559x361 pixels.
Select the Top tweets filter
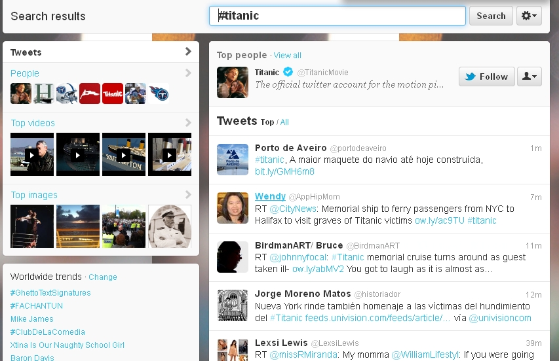click(267, 122)
